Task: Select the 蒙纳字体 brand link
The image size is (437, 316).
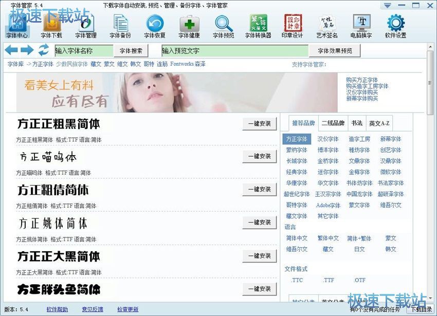Action: coord(297,150)
